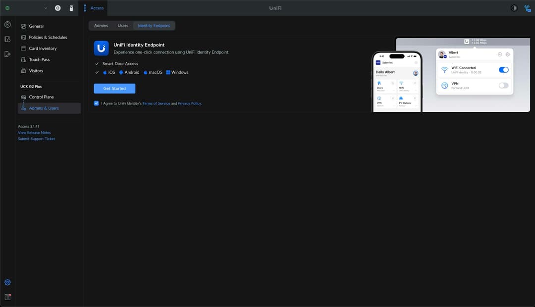
Task: Click the 'UniFi Identity Endpoint' heading
Action: click(x=139, y=45)
